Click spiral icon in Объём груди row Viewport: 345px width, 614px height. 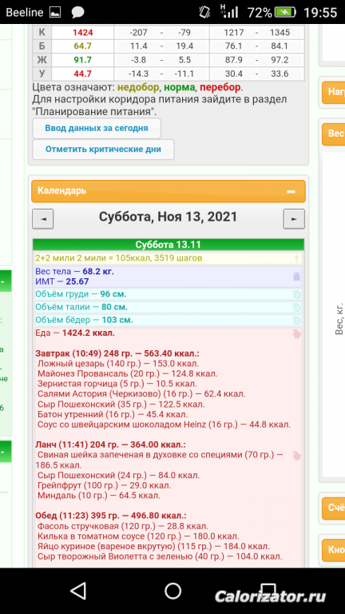(296, 294)
